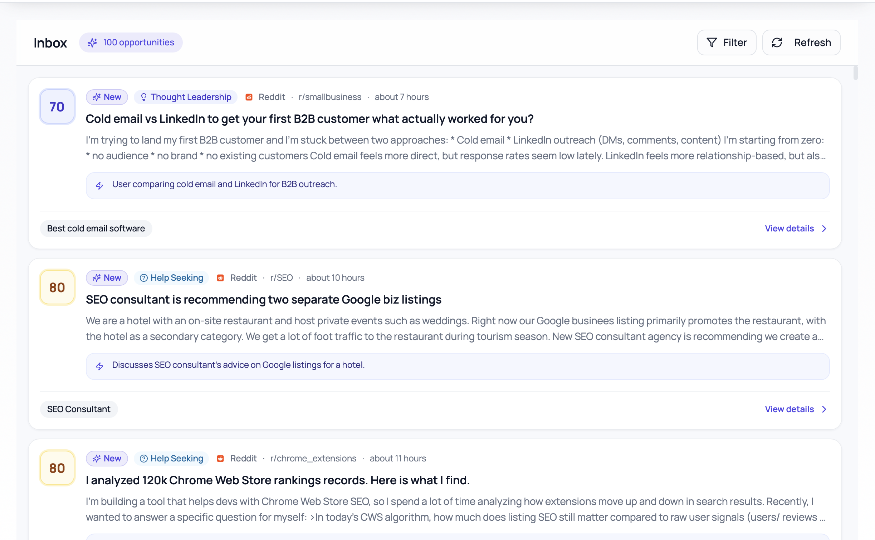Click the Refresh circular arrows icon

click(777, 42)
